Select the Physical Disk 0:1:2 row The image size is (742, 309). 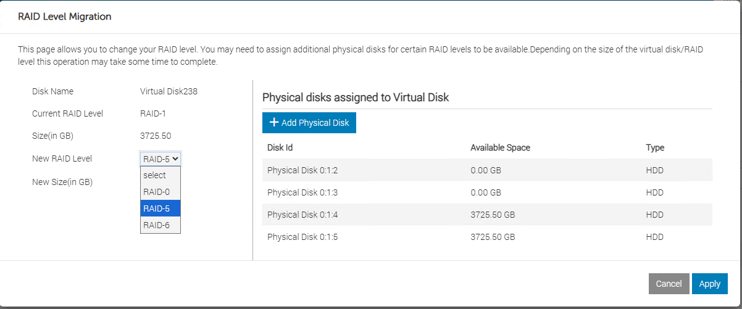click(487, 170)
